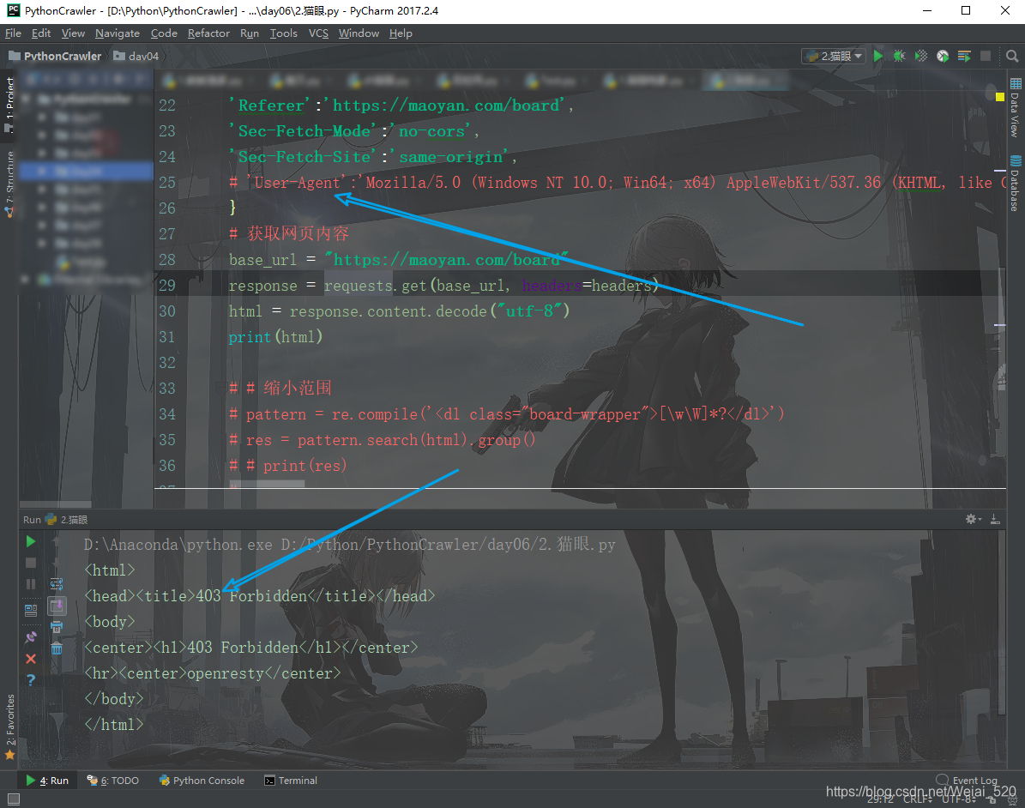Toggle scroll to end in Run console
This screenshot has width=1025, height=808.
coord(57,606)
